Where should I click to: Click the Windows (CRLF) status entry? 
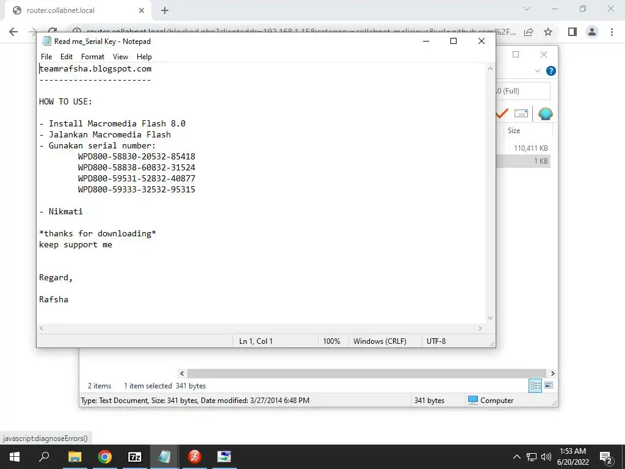pos(380,341)
